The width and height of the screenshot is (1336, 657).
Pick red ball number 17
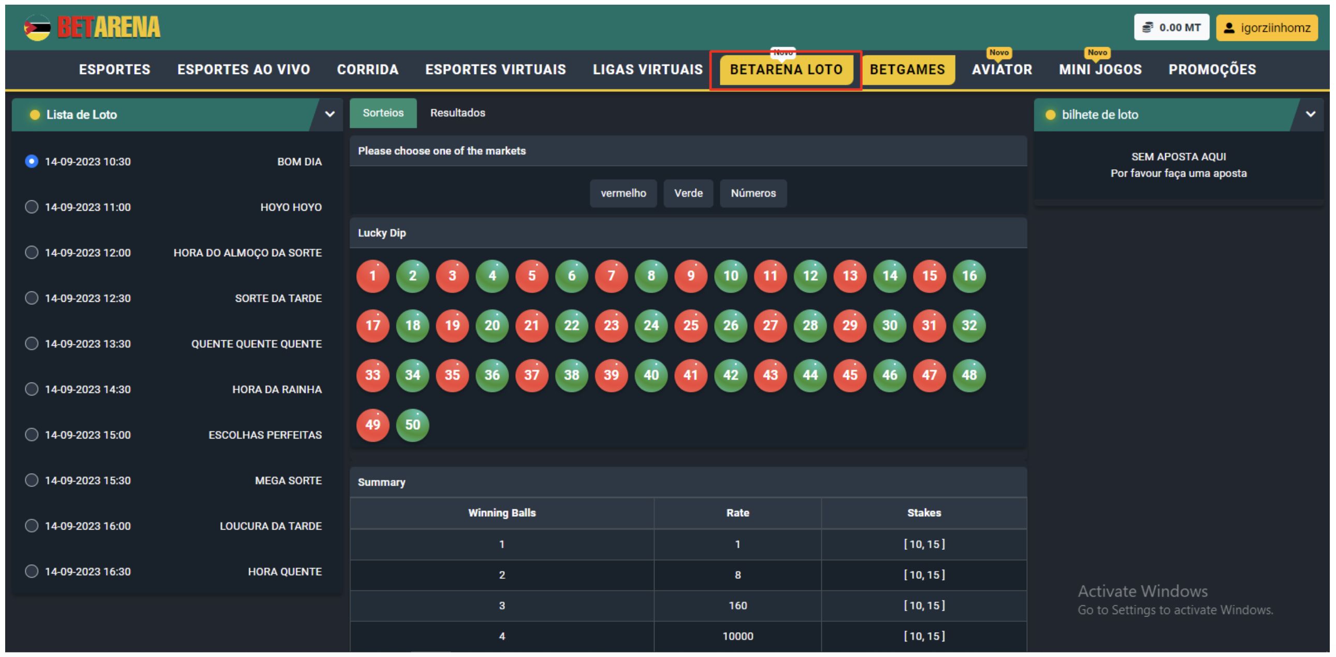coord(372,326)
